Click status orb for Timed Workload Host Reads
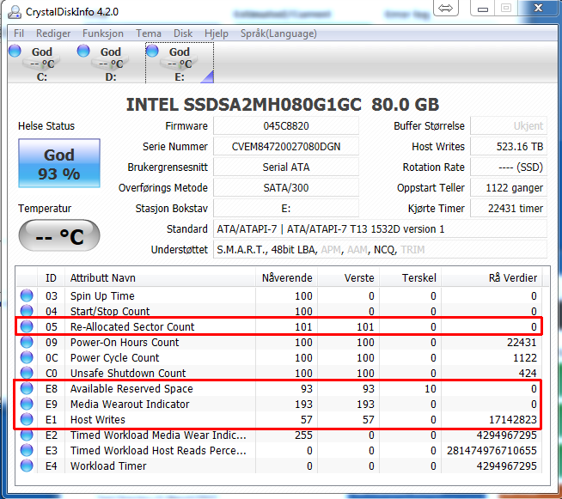This screenshot has width=562, height=499. 27,450
